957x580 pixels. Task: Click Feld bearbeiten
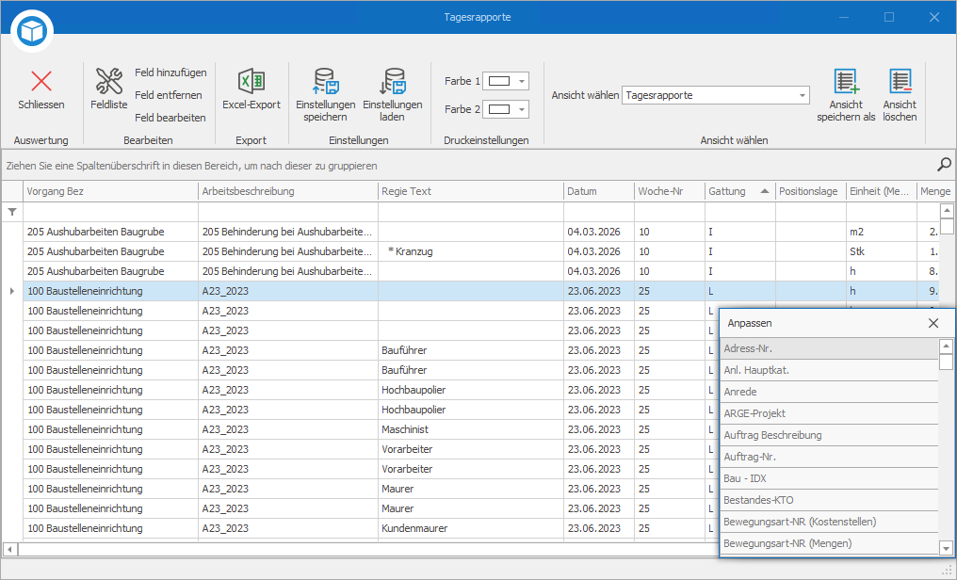tap(170, 118)
